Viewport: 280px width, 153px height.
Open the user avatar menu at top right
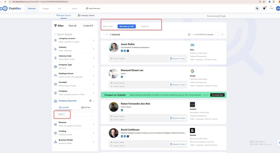pos(278,9)
